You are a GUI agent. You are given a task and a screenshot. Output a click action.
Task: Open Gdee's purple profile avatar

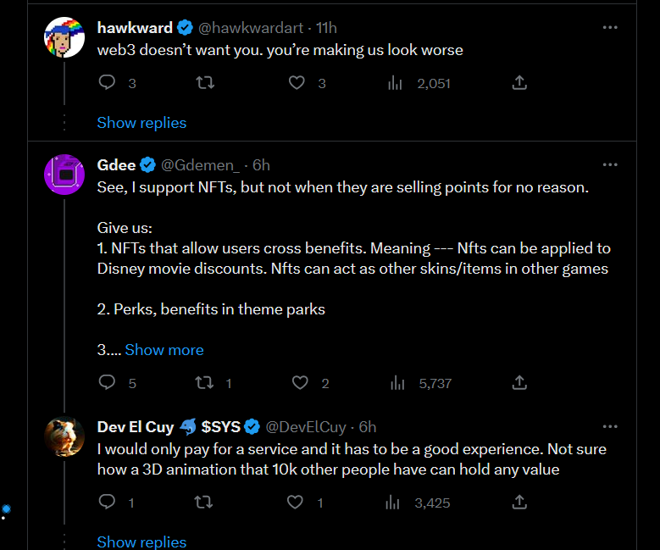[x=64, y=175]
